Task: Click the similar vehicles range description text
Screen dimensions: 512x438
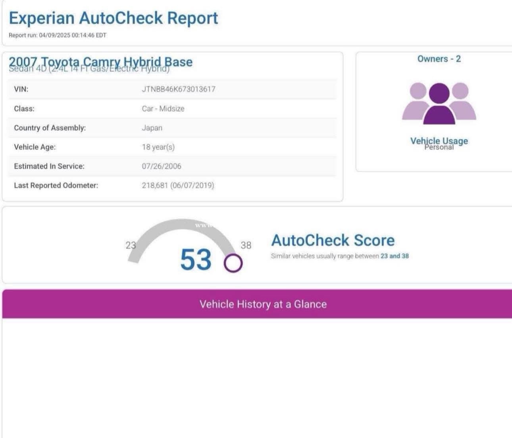Action: (340, 256)
